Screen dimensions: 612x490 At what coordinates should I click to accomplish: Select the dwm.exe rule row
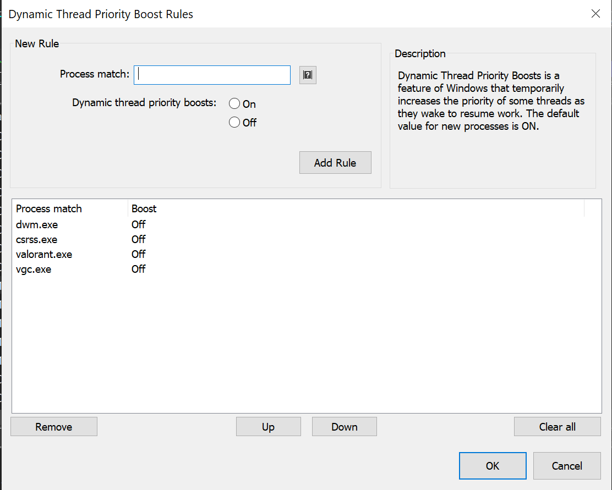point(37,224)
